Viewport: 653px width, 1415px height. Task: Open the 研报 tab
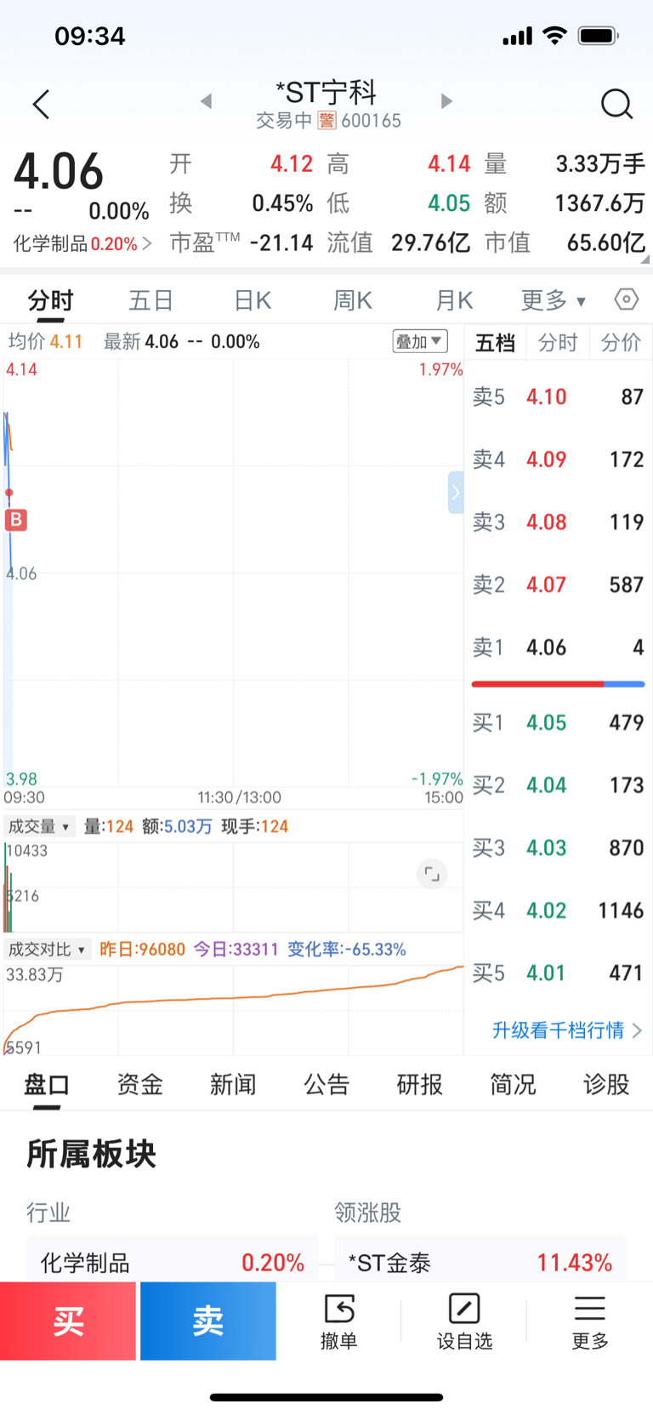click(x=420, y=1084)
